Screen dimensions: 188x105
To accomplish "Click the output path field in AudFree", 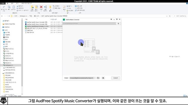I will (82, 78).
